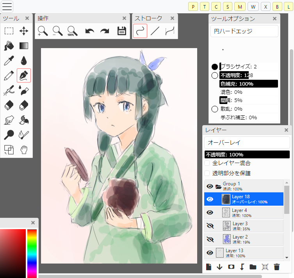Select the transform rotate tool
294x278 pixels.
9,150
